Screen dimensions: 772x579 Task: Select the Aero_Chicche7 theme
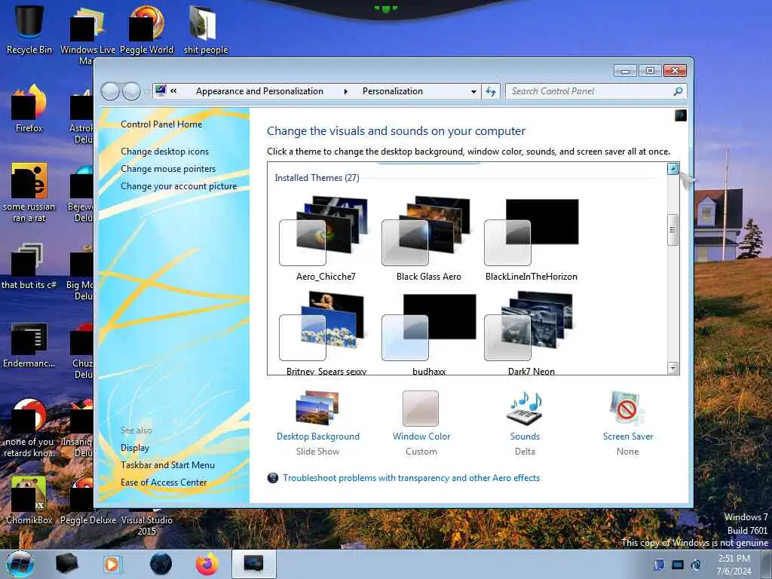coord(326,239)
